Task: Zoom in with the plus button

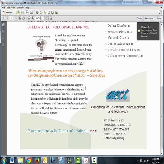Action: point(33,18)
